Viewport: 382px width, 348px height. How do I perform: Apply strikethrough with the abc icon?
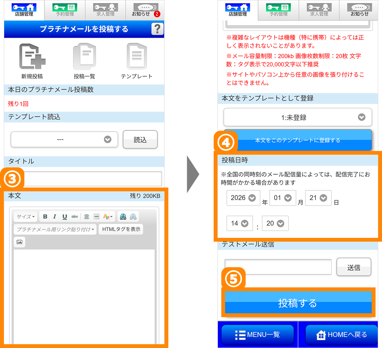pos(75,216)
